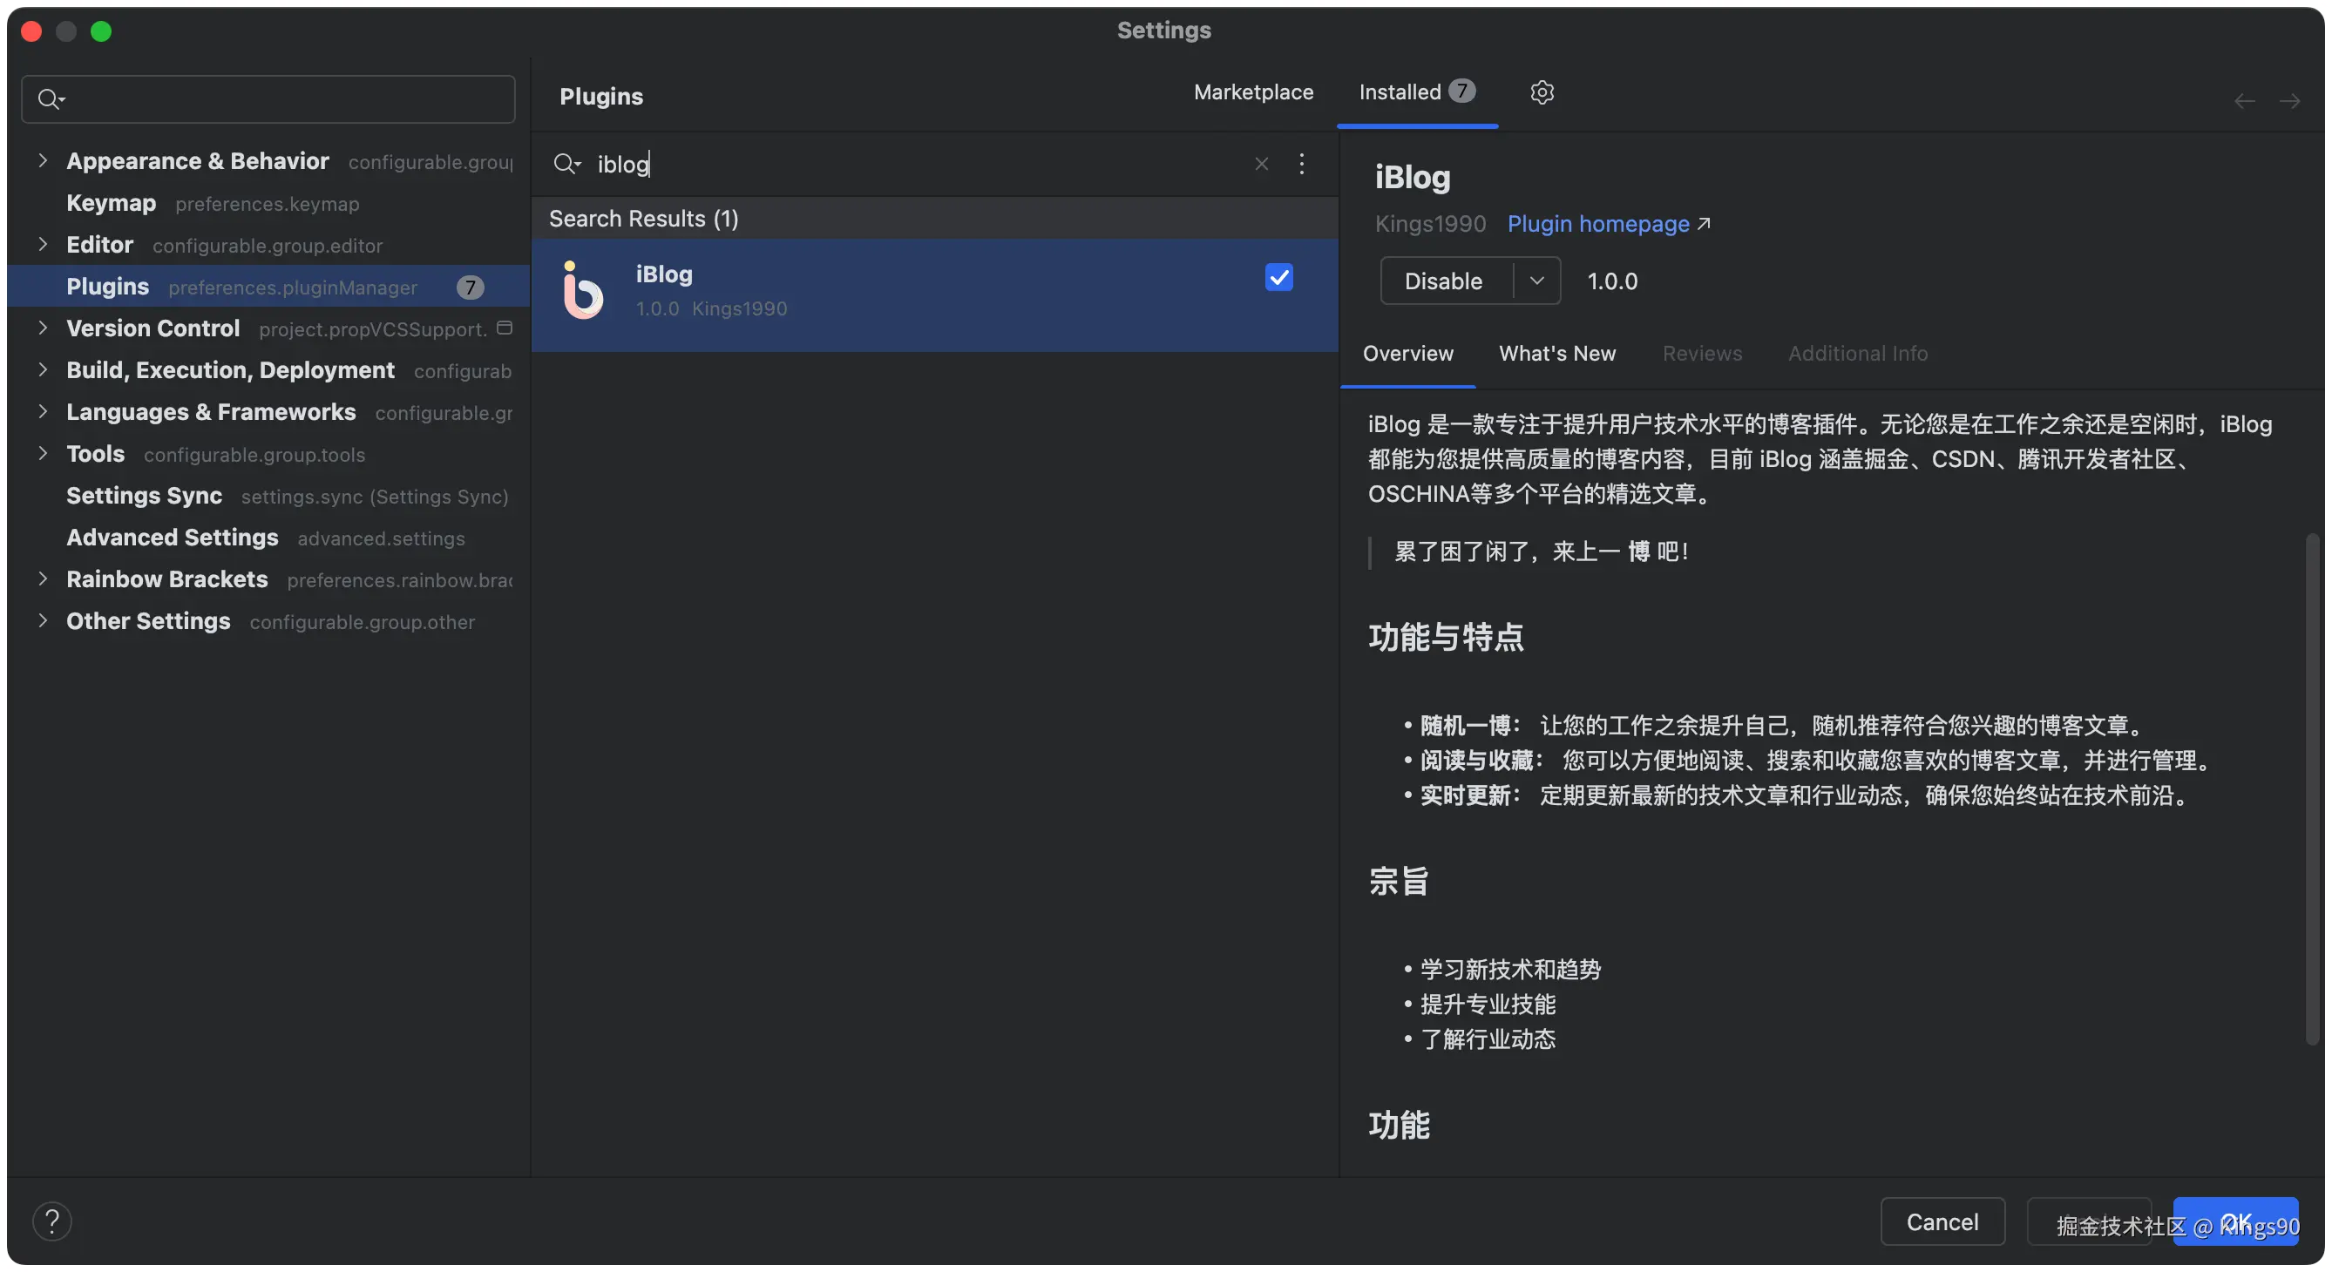Open the What's New tab

pos(1556,353)
